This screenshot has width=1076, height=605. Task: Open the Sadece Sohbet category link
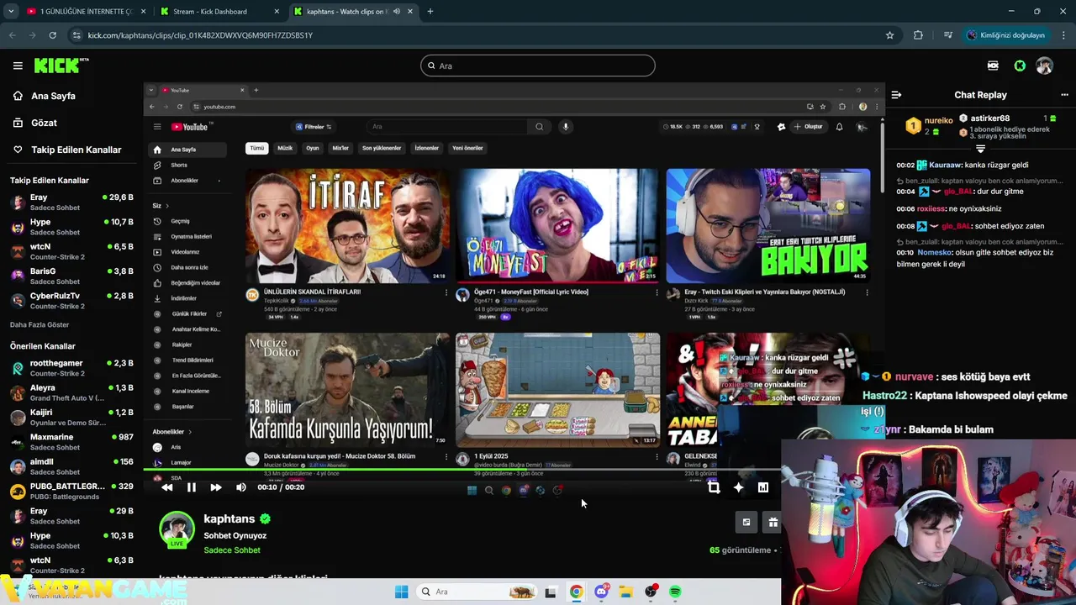232,550
